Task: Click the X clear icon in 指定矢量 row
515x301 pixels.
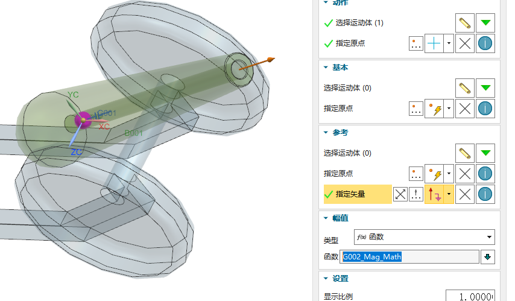Action: pyautogui.click(x=464, y=194)
